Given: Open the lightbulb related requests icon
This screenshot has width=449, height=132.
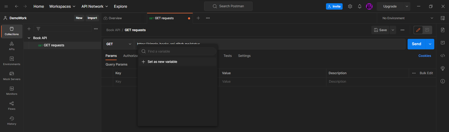Looking at the screenshot, I should coord(442,68).
